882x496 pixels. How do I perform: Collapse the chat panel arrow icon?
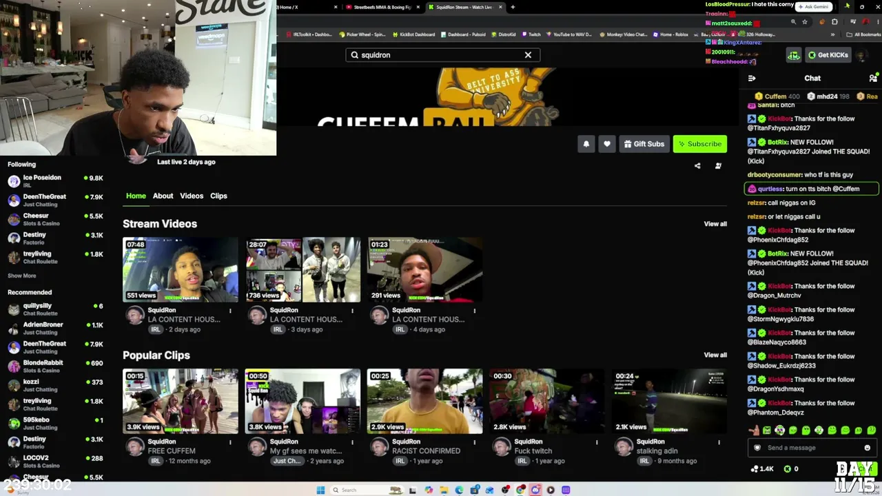tap(752, 79)
